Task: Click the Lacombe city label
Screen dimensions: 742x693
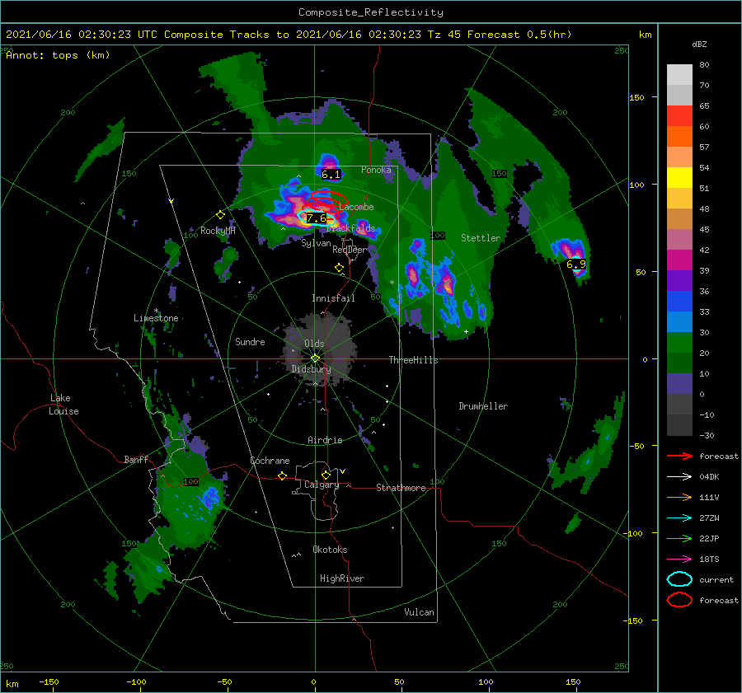Action: (356, 207)
